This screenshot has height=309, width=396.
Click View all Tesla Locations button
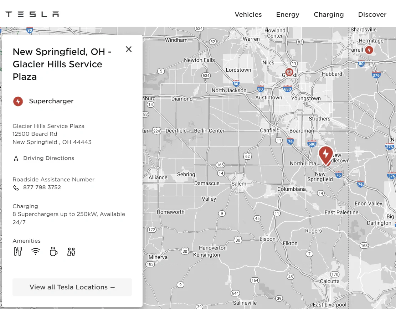pos(72,287)
